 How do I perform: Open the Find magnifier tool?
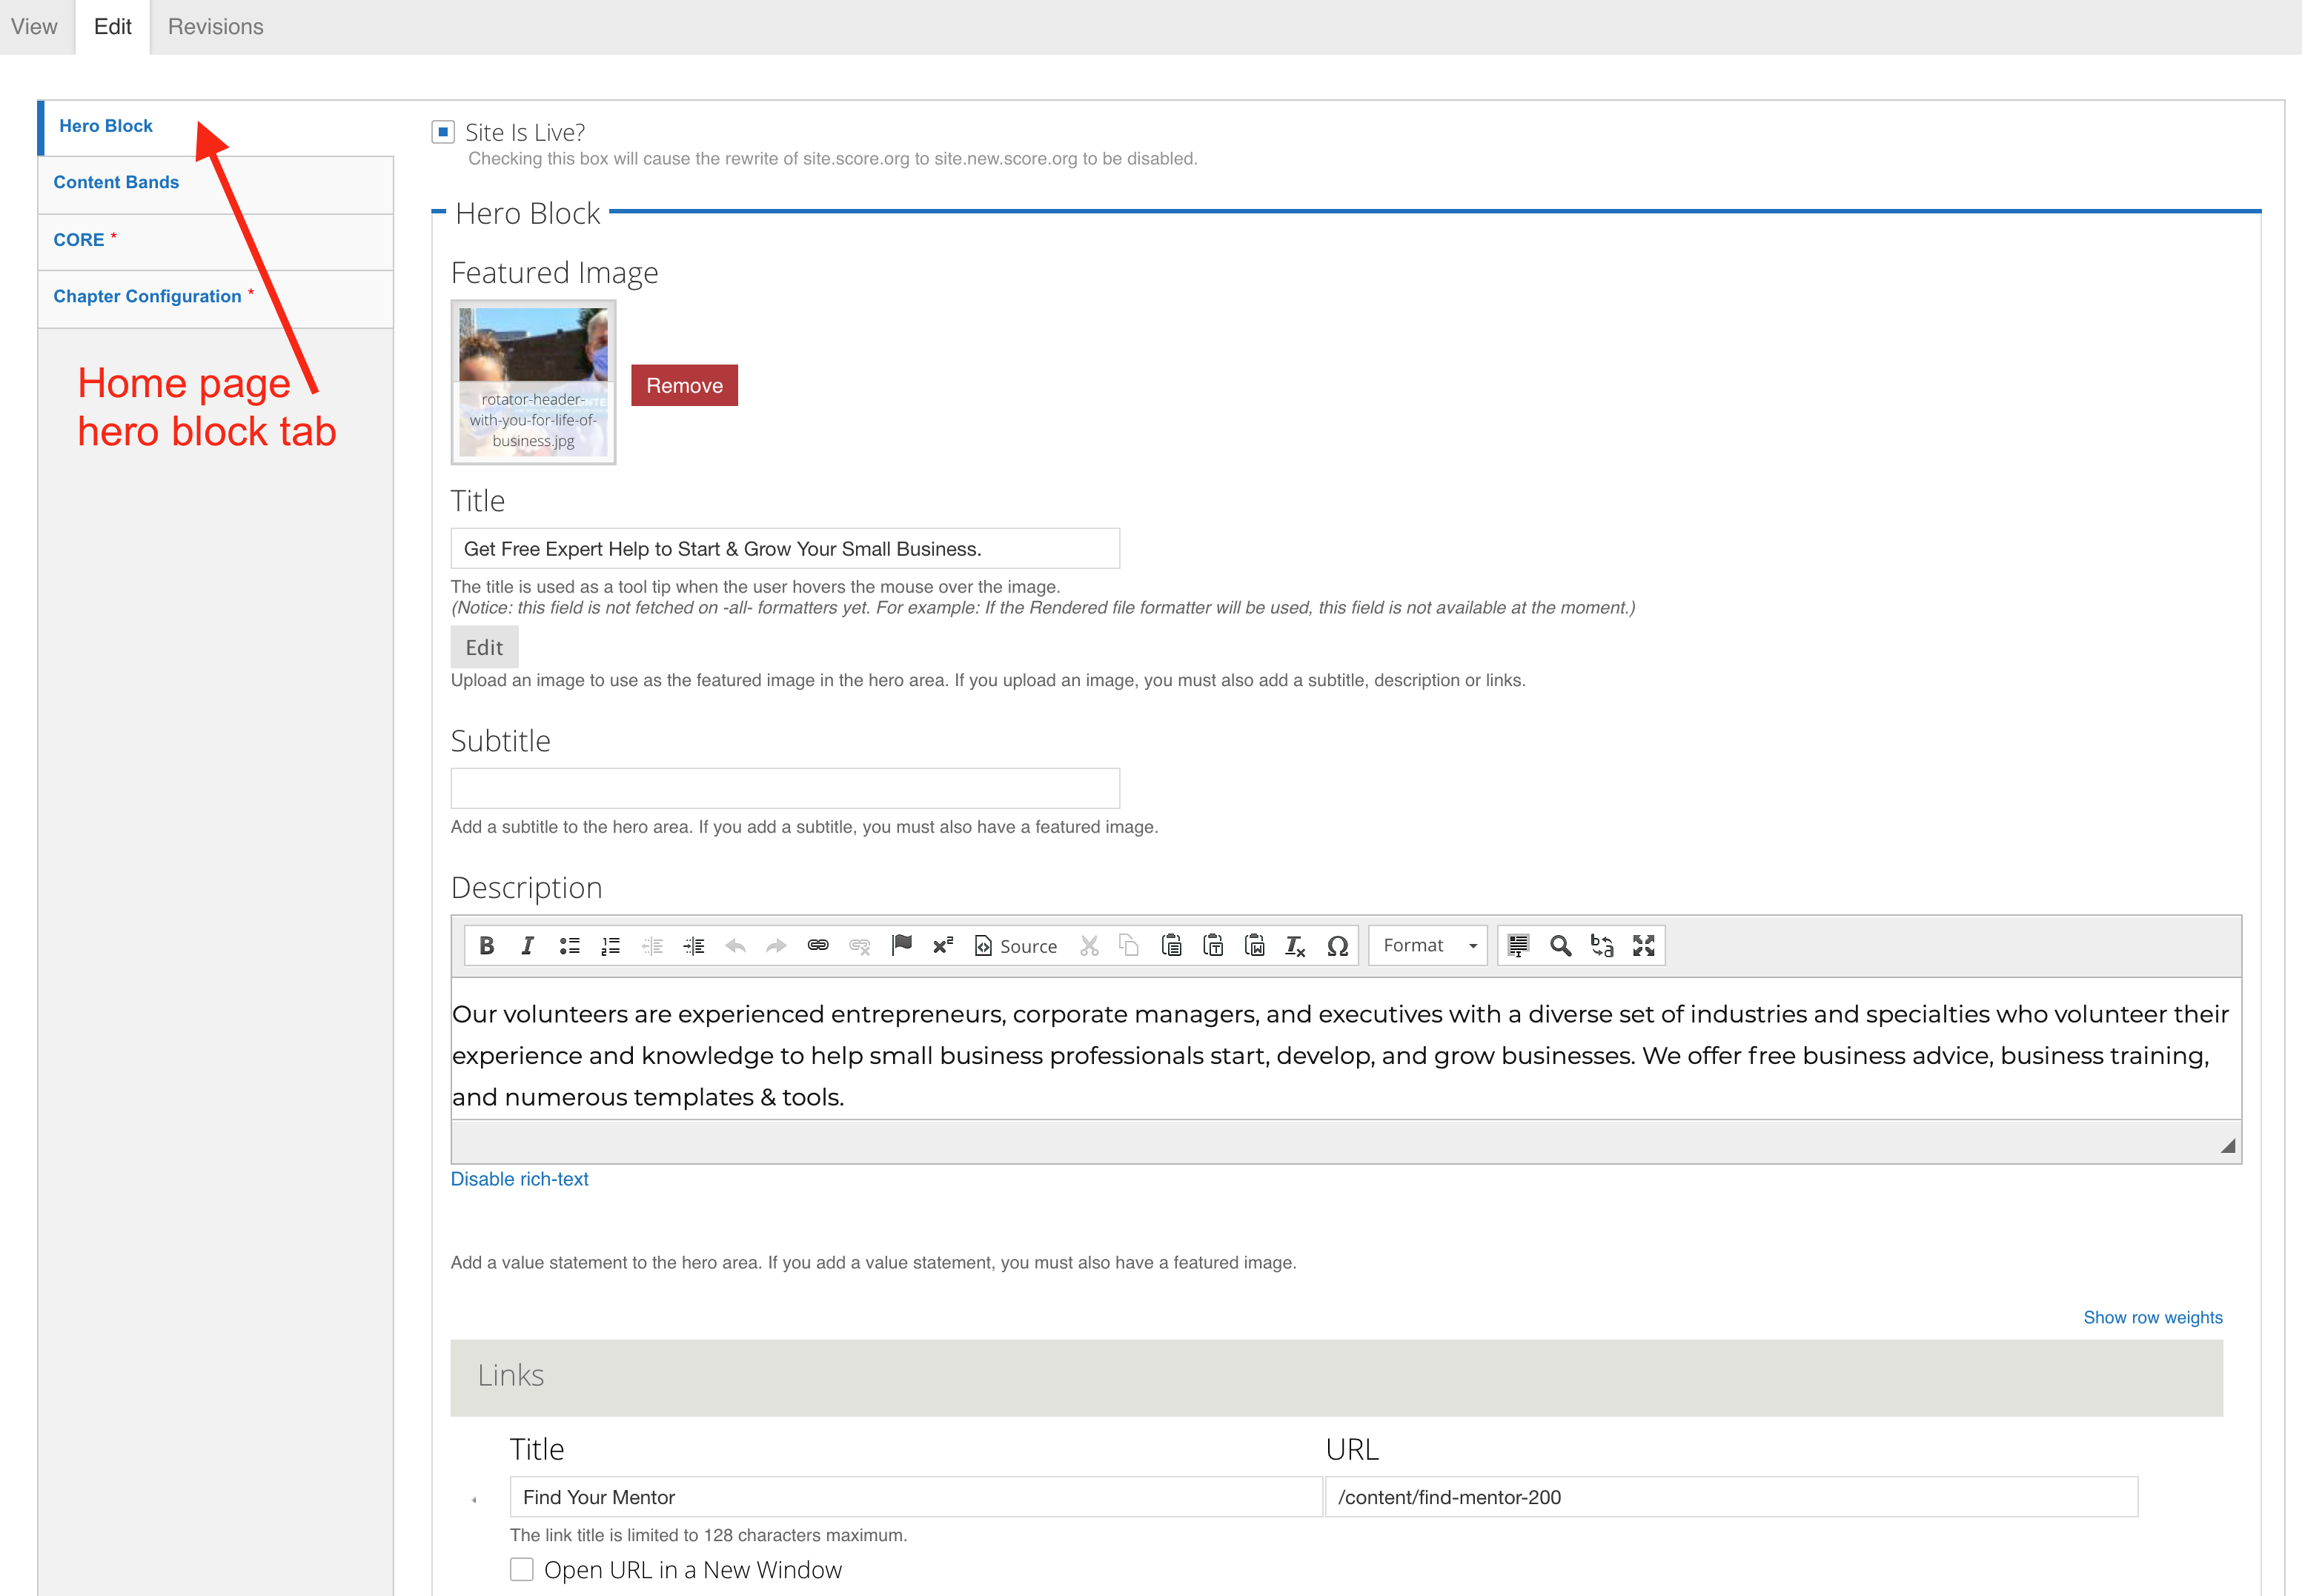[1559, 945]
